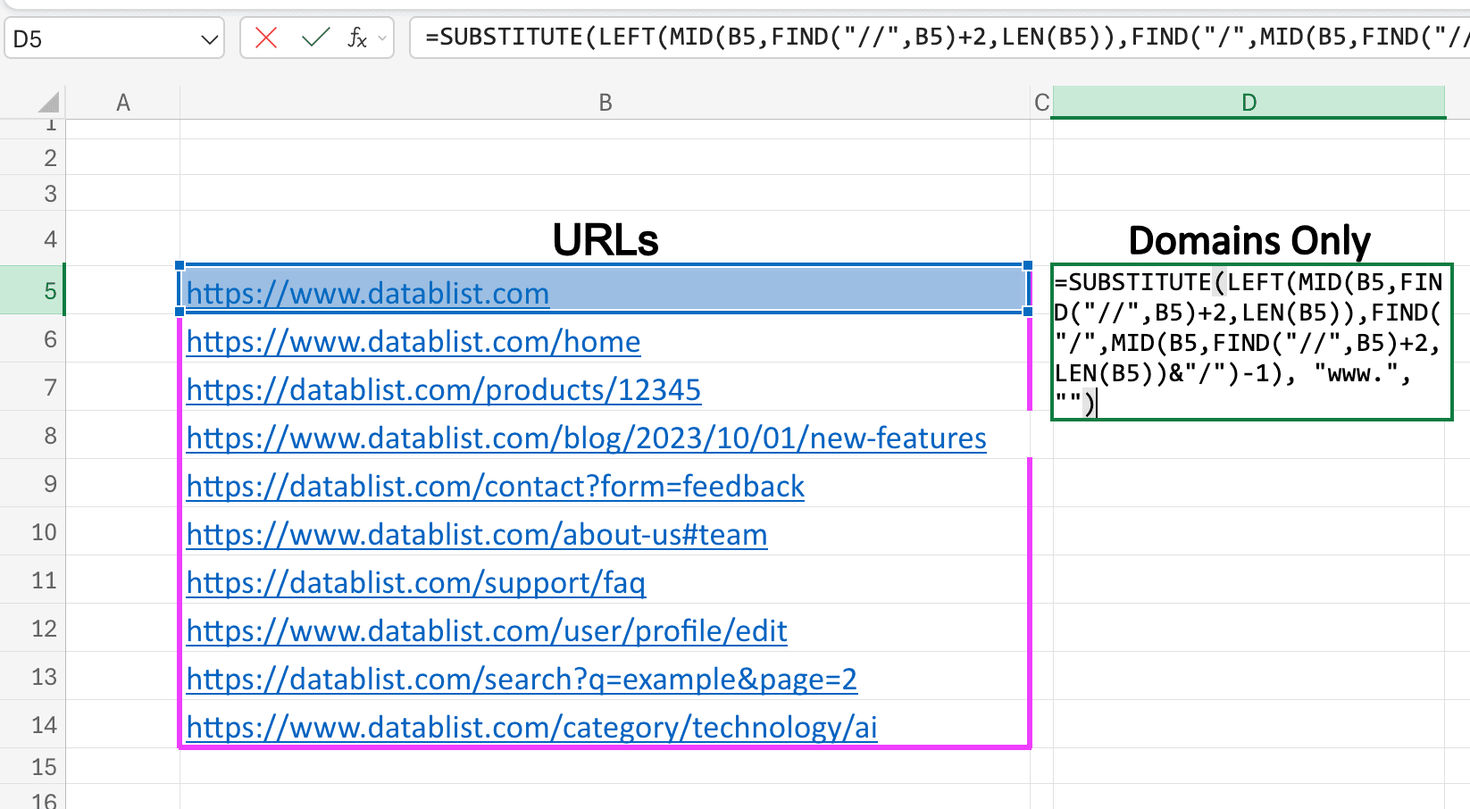Click the Domains Only header cell

[x=1249, y=239]
